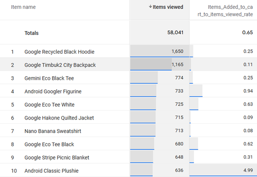Select the 0.65 totals rate value
This screenshot has height=177, width=257.
pyautogui.click(x=246, y=33)
